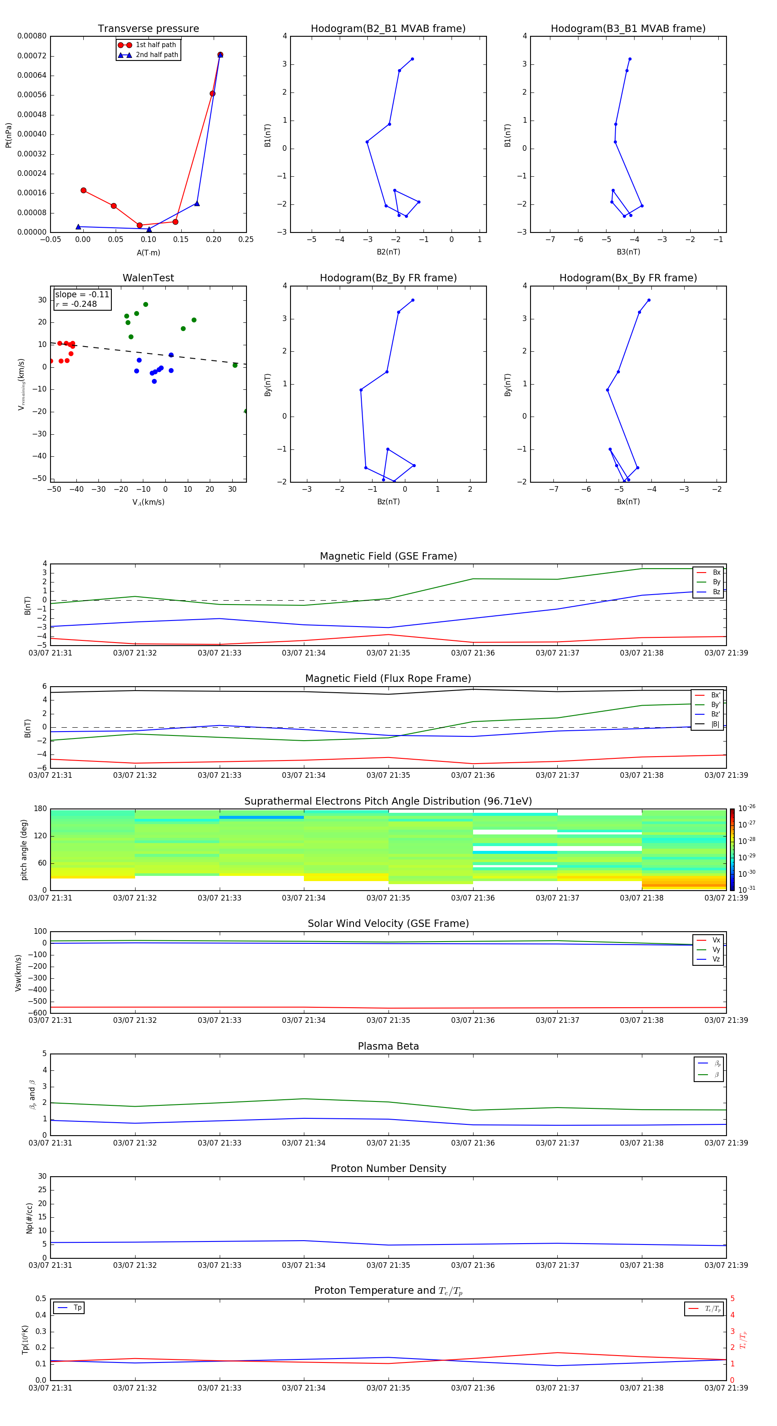Viewport: 777px width, 1426px height.
Task: Click the 'Transverse pressure' plot title
Action: coord(148,29)
